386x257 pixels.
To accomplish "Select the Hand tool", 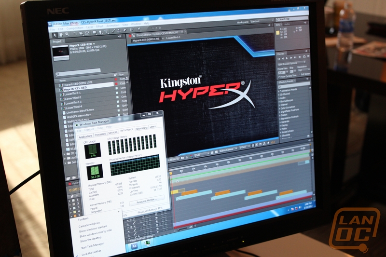I will (x=61, y=35).
